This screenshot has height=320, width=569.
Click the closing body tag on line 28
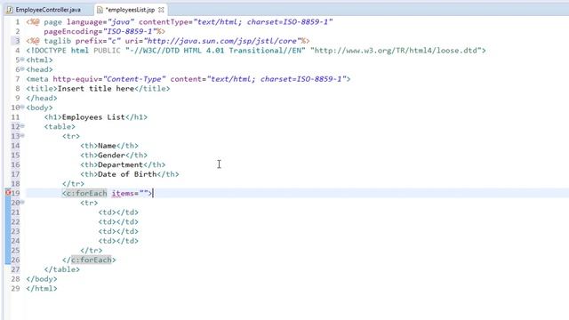42,278
